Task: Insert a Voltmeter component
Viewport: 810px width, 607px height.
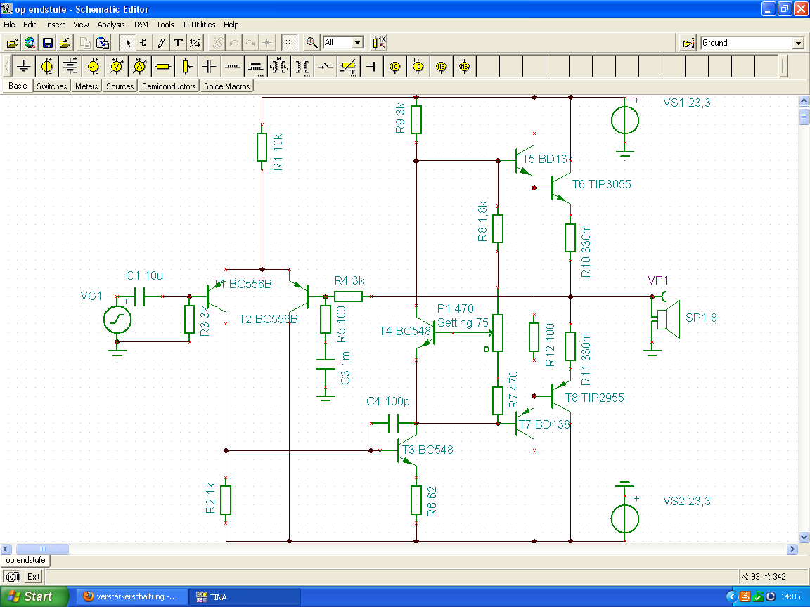Action: click(117, 67)
